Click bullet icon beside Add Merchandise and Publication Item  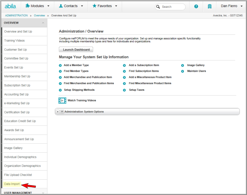tap(60, 78)
